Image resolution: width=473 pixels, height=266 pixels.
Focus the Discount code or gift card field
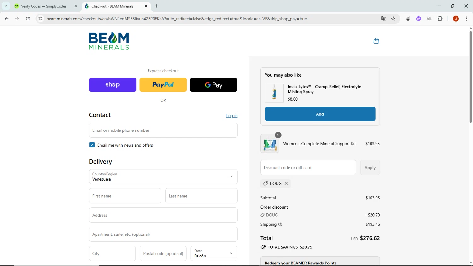[x=308, y=167]
